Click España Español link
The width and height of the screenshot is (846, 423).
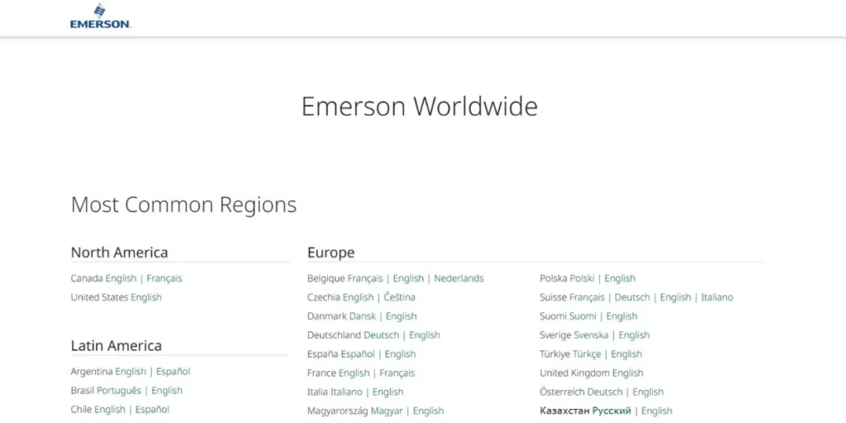(358, 354)
